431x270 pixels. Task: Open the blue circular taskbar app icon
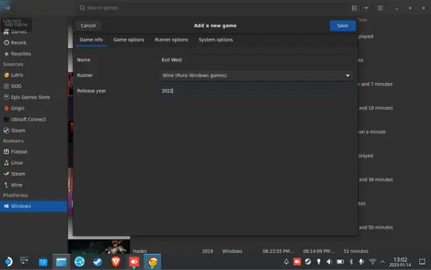point(79,262)
